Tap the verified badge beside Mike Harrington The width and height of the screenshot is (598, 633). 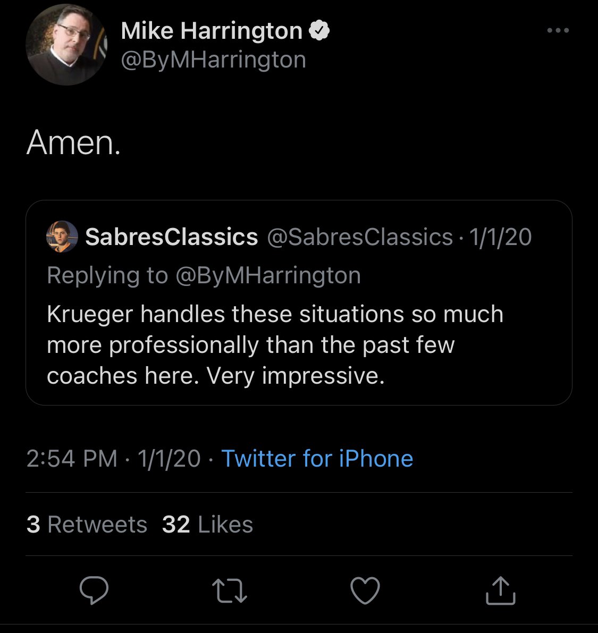coord(319,31)
